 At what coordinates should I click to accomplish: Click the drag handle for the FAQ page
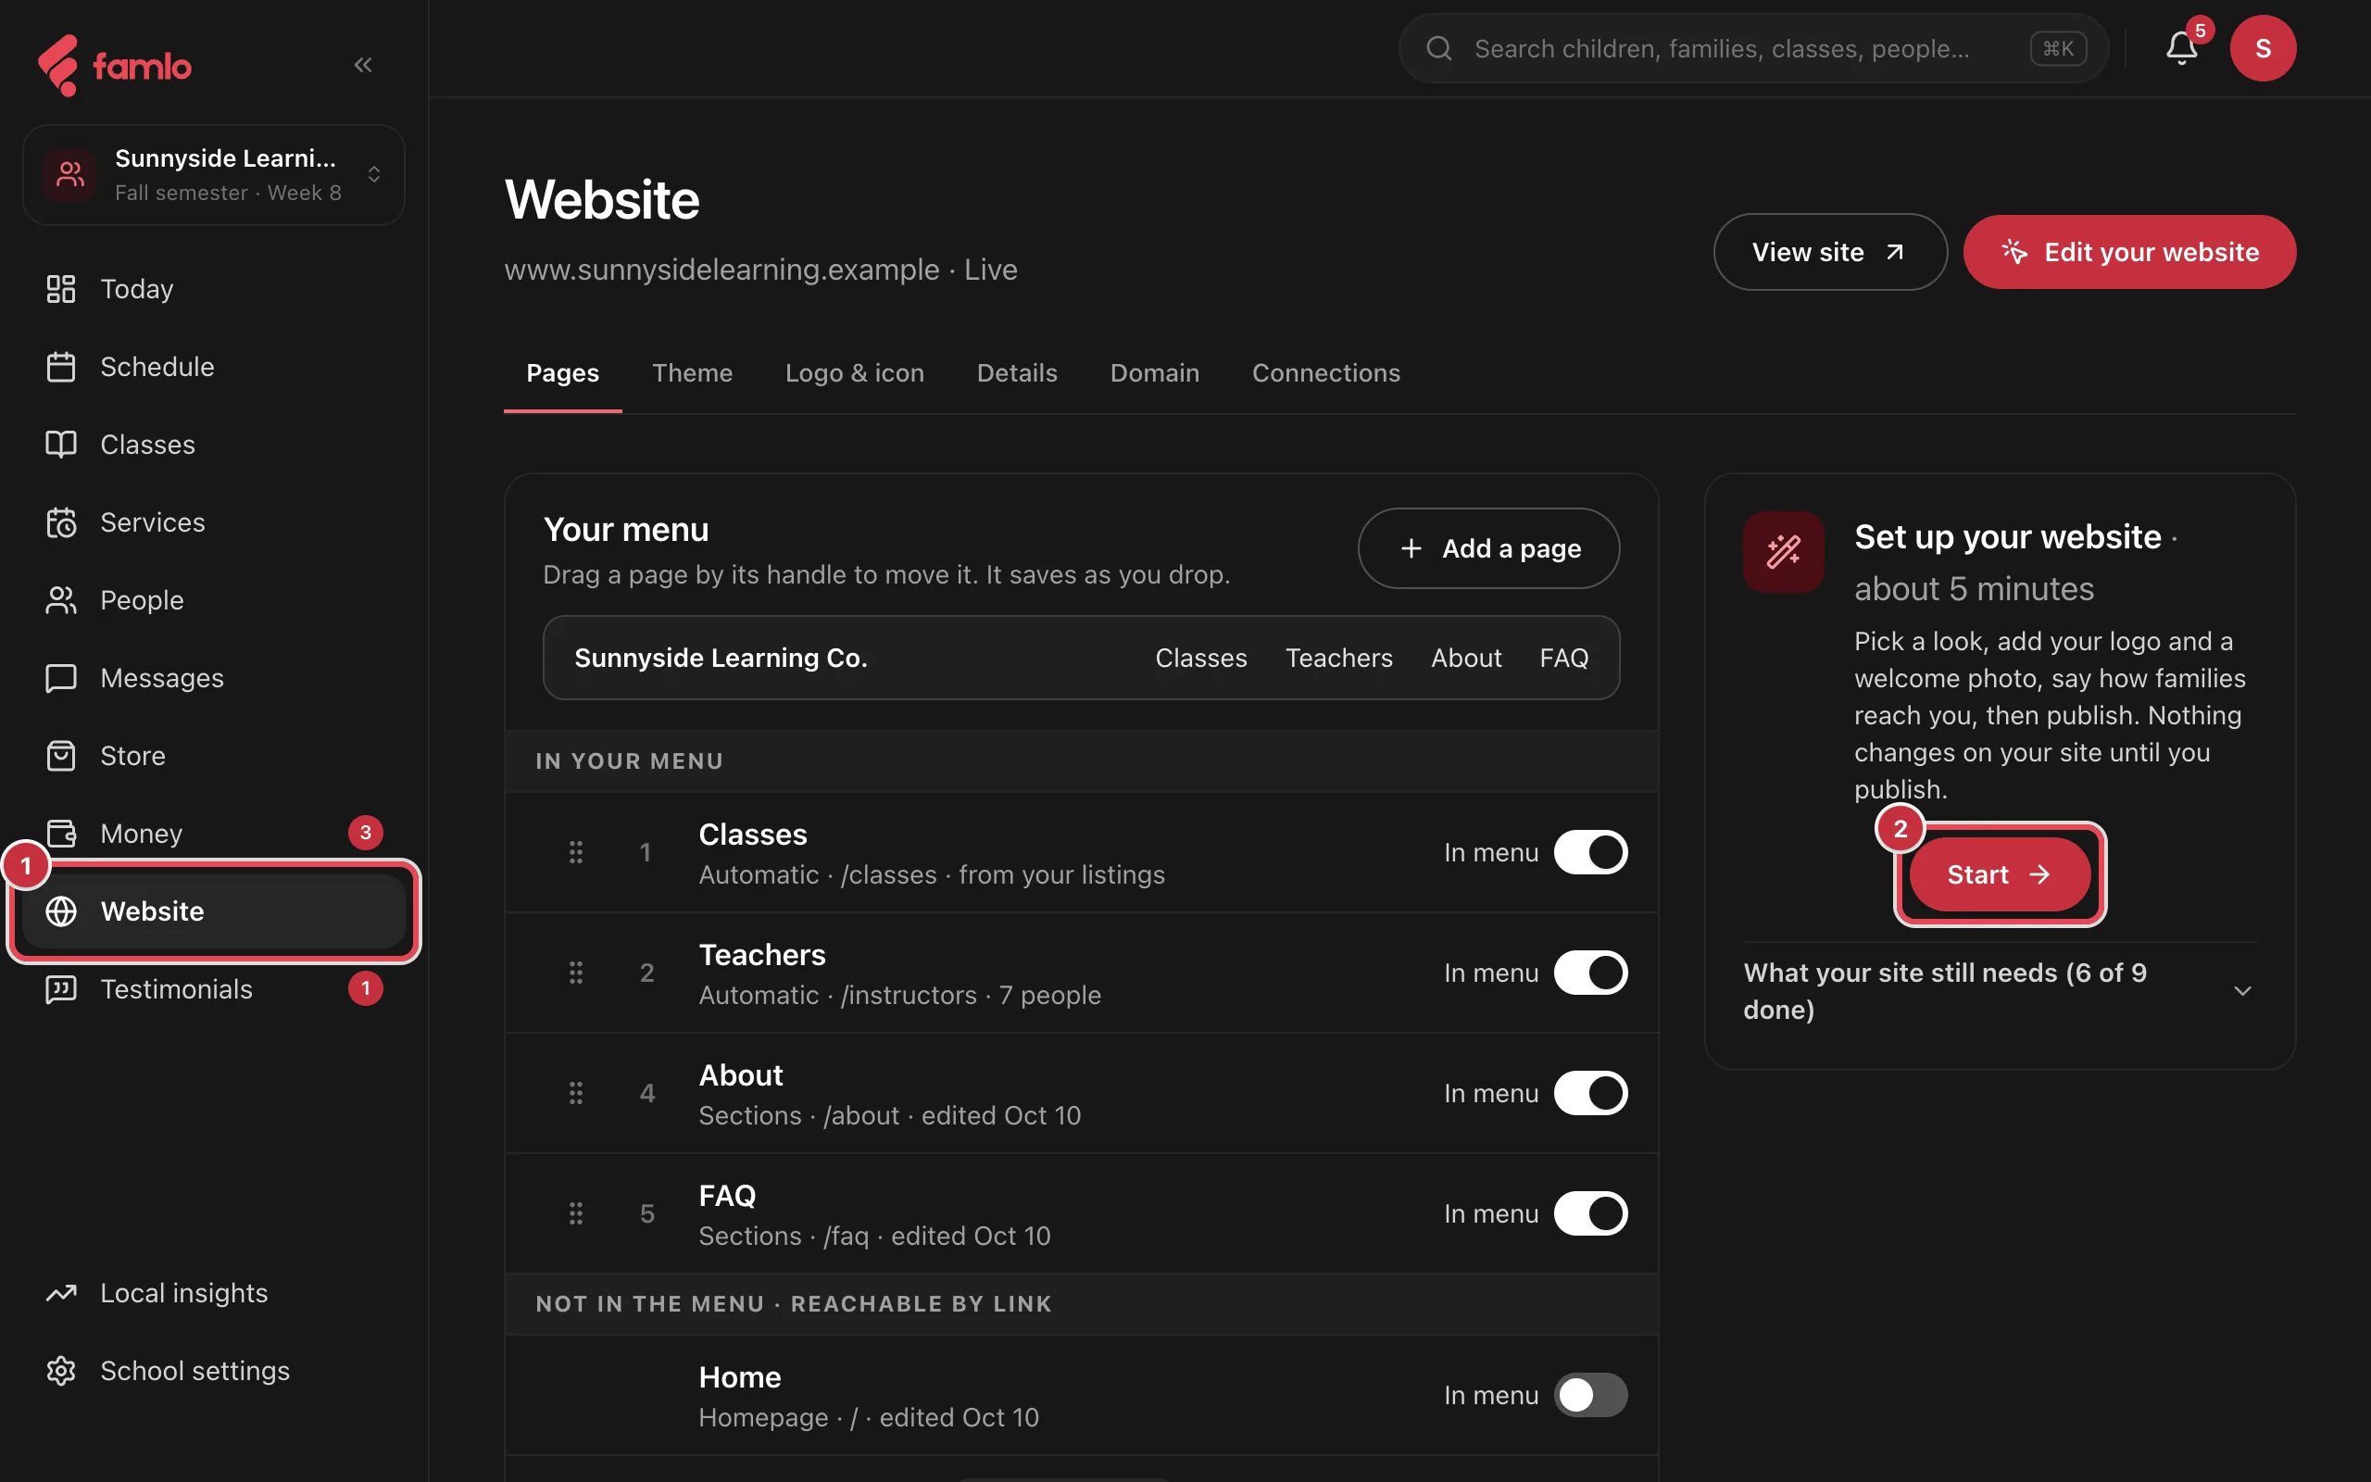[x=576, y=1213]
